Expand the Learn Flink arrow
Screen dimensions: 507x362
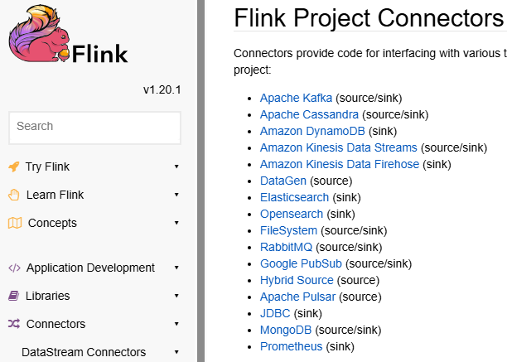point(176,195)
